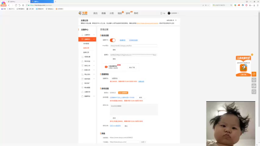
Task: Open 游戏 in top navigation
Action: tap(128, 13)
